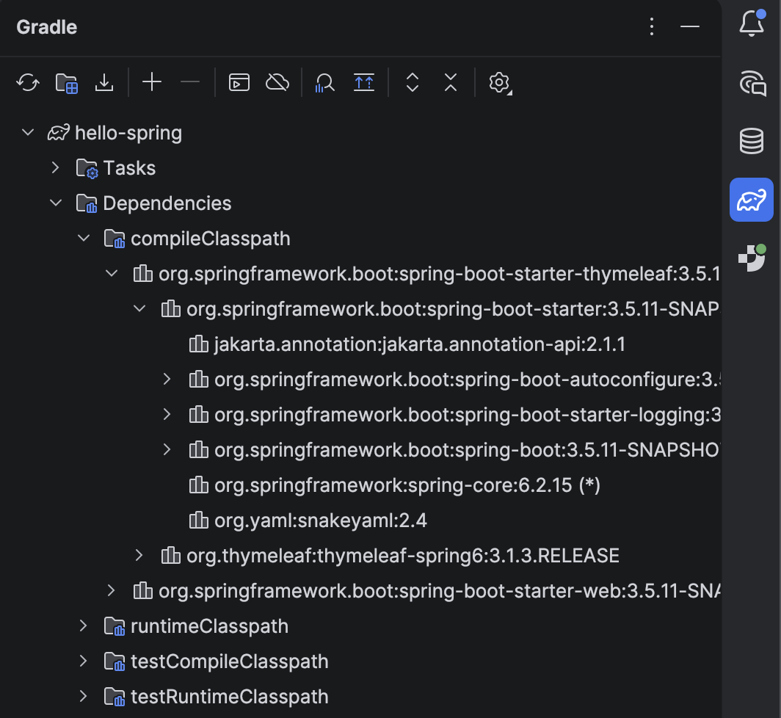Screen dimensions: 781x718
Task: Collapse the Dependencies node
Action: tap(56, 203)
